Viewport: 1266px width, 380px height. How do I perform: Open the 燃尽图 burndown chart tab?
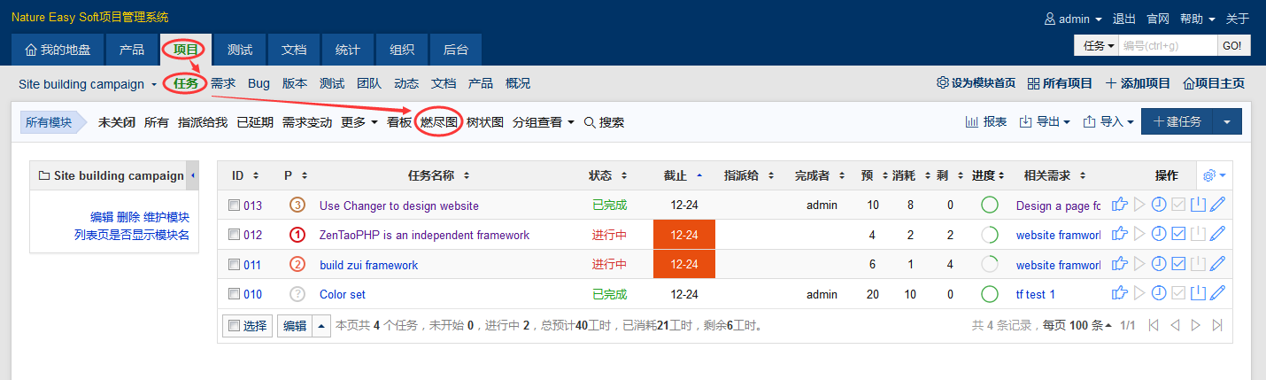click(x=439, y=122)
